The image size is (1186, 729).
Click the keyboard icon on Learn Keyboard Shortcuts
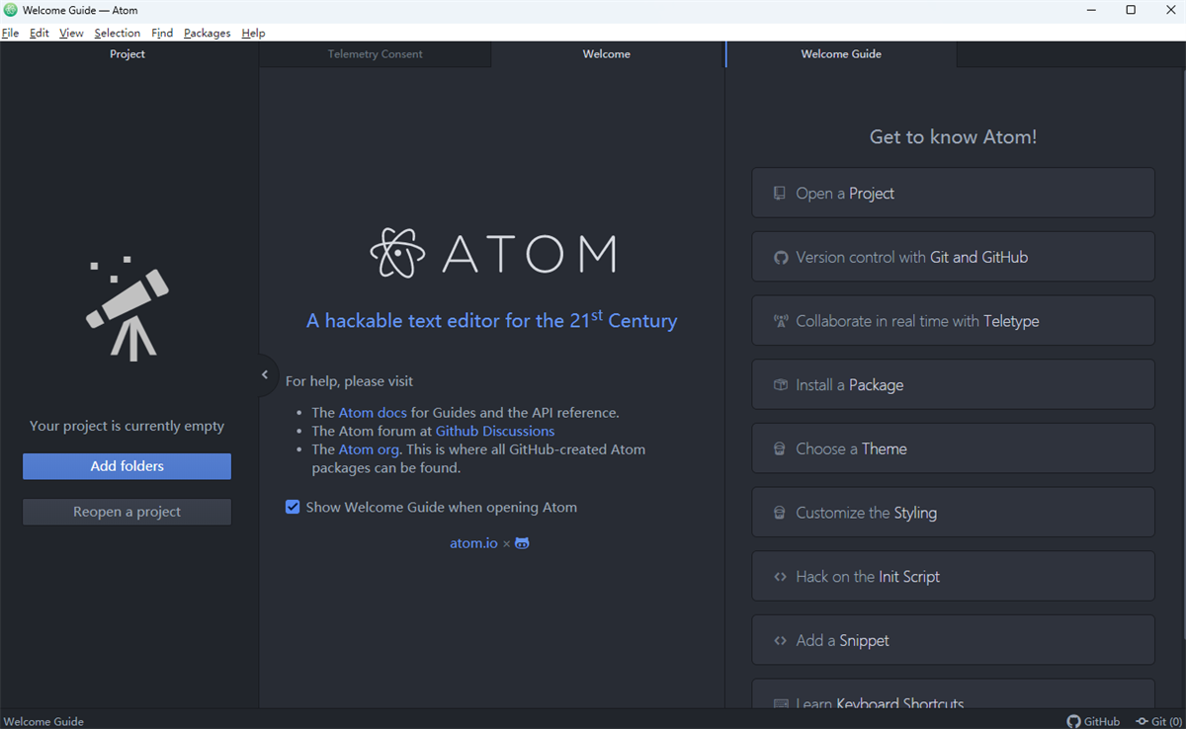(x=780, y=701)
